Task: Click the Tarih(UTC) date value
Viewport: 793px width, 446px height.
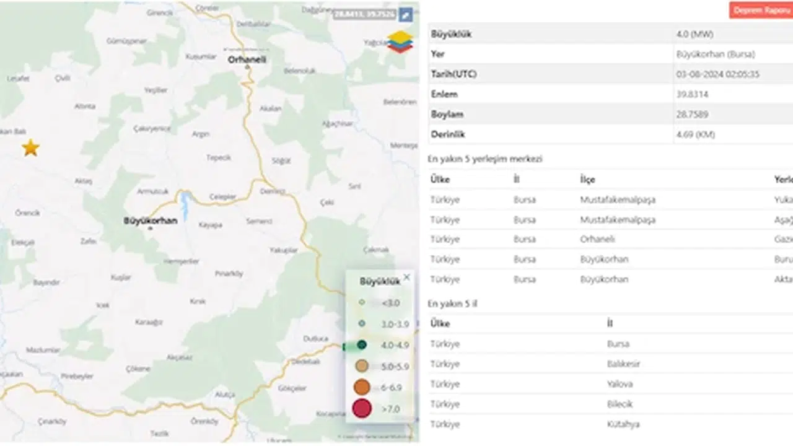Action: click(x=717, y=74)
